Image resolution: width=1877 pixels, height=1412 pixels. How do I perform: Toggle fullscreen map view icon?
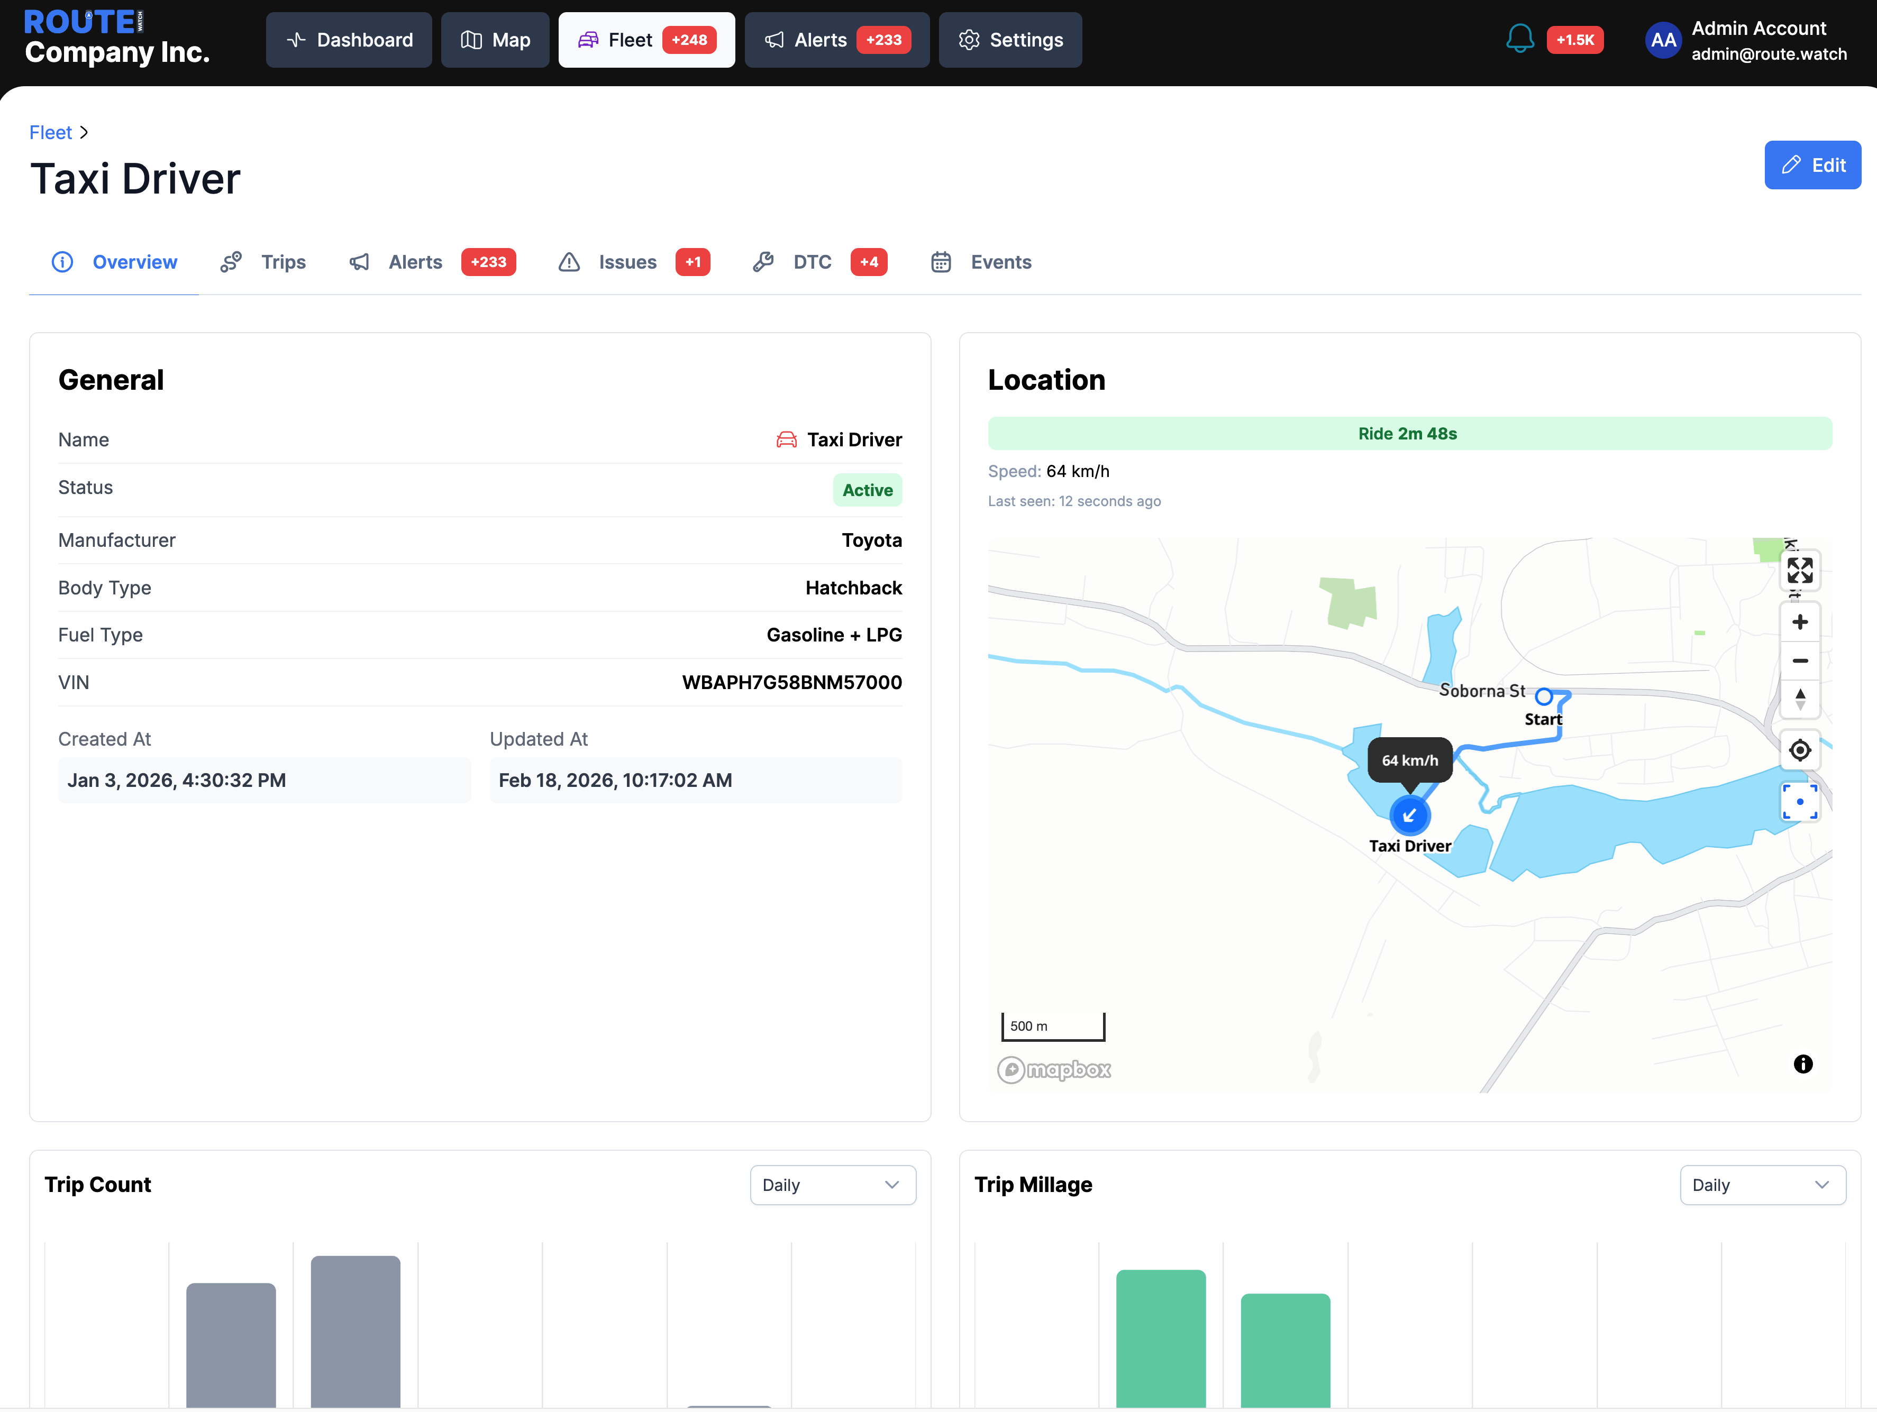click(1799, 570)
